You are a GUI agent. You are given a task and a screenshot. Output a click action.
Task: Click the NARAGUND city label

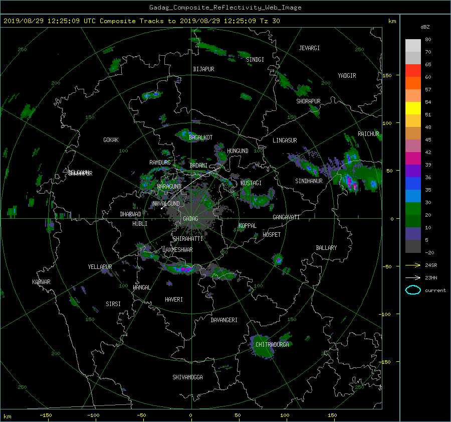[x=169, y=187]
